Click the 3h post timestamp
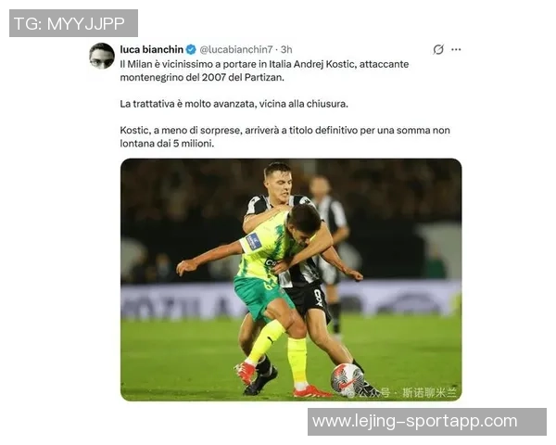Image resolution: width=556 pixels, height=445 pixels. tap(286, 50)
